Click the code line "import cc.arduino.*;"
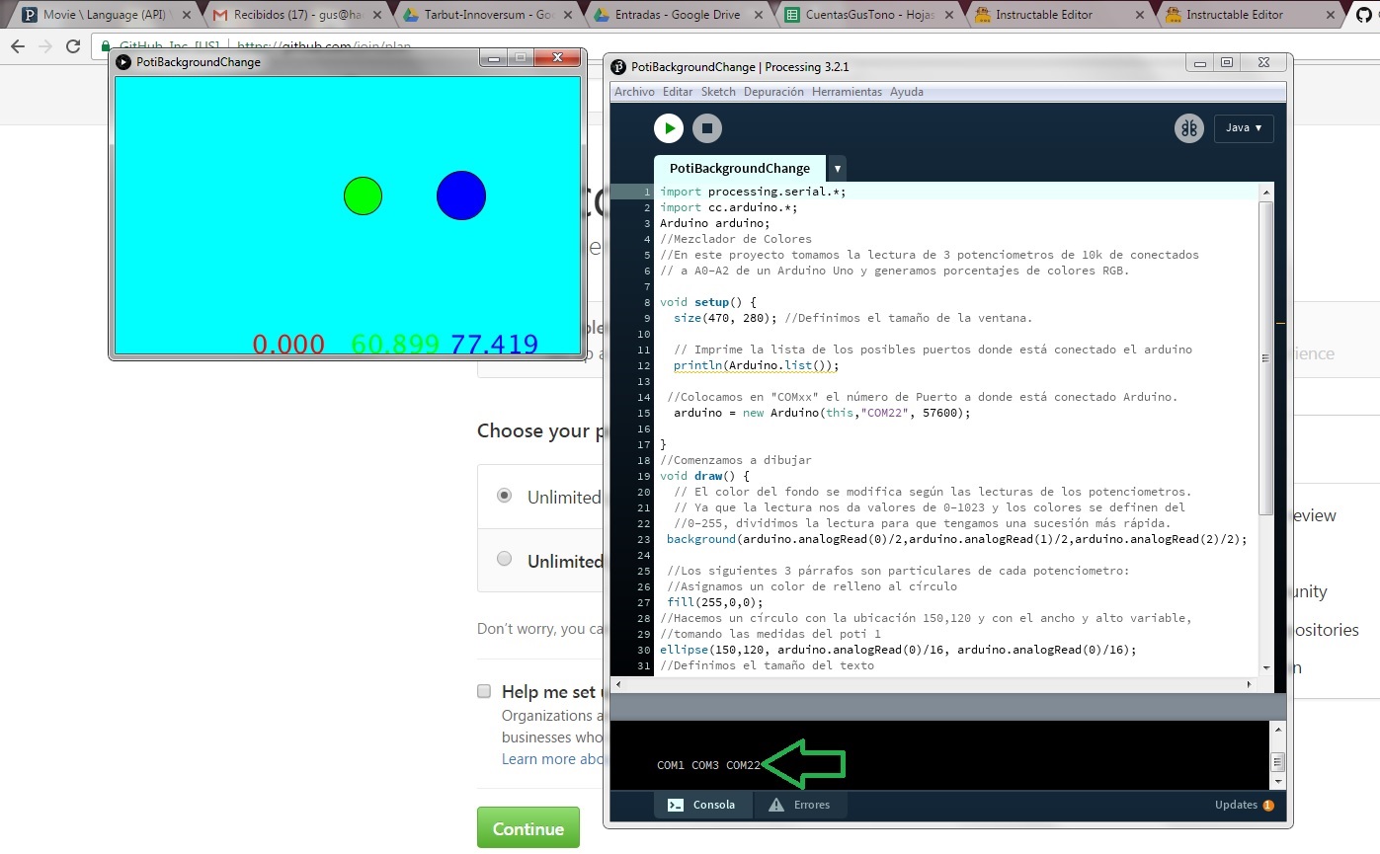Screen dimensions: 1380x854 (728, 207)
